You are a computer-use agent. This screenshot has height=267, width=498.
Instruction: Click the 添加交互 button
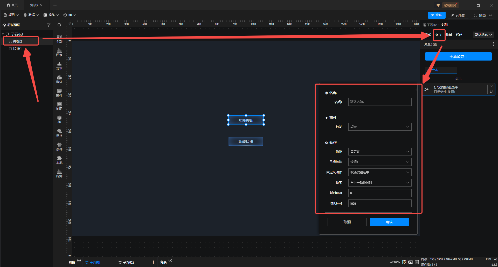click(458, 56)
